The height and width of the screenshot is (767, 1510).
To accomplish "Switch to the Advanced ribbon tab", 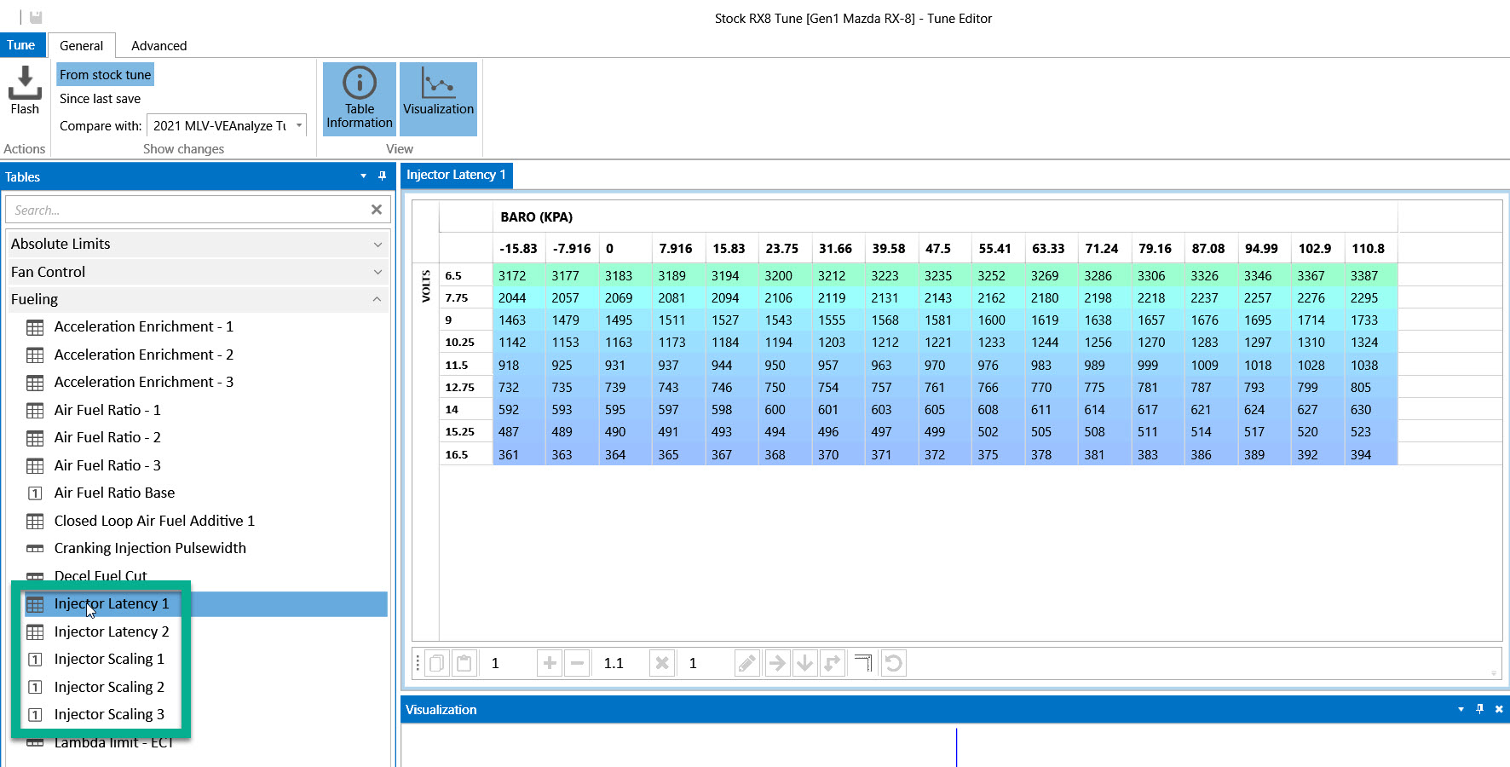I will [158, 46].
